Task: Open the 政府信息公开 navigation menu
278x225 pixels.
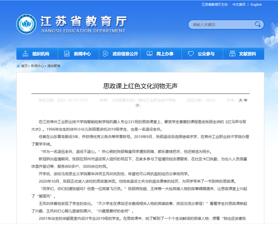Action: 125,54
